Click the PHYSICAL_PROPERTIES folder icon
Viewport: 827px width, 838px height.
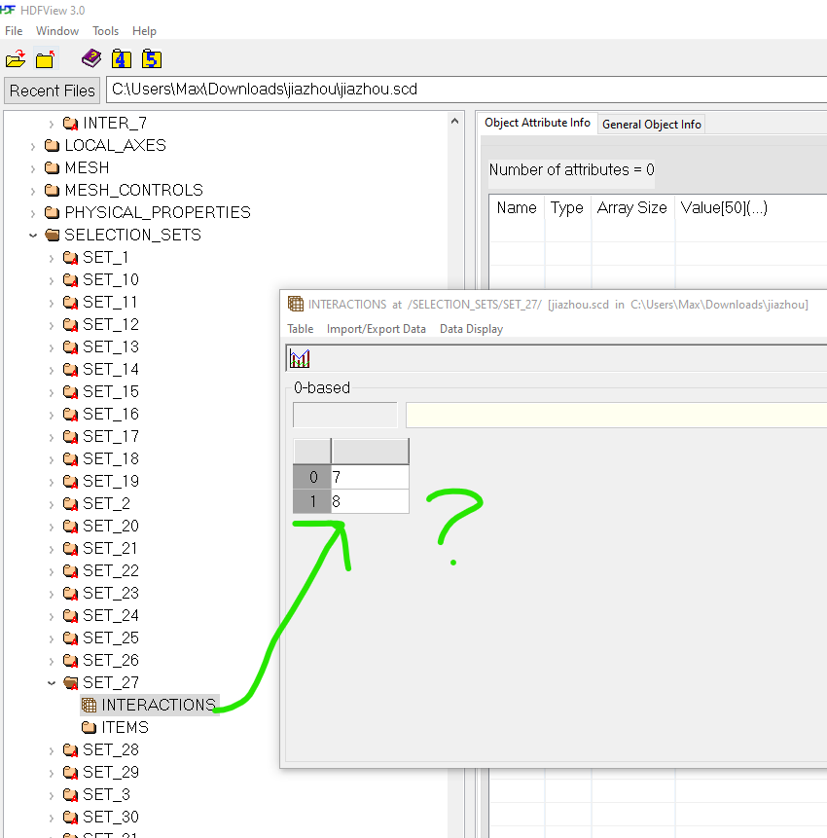point(52,213)
